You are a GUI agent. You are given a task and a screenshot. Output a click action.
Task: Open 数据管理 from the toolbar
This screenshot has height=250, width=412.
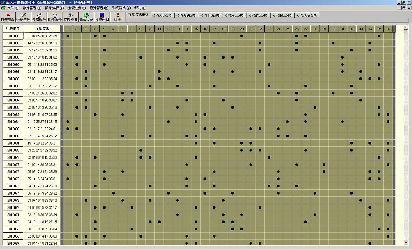tap(23, 17)
